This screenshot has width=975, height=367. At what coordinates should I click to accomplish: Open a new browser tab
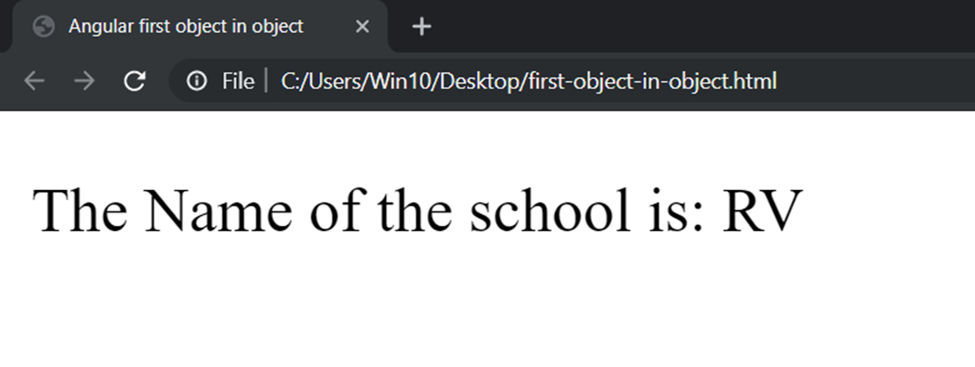tap(421, 27)
